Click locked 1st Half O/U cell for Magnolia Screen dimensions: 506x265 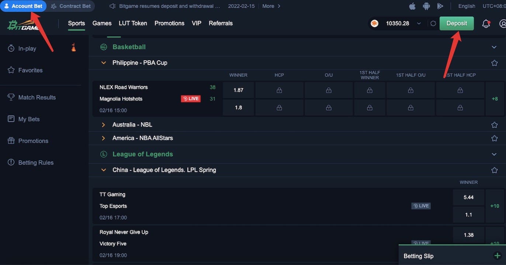(x=410, y=108)
